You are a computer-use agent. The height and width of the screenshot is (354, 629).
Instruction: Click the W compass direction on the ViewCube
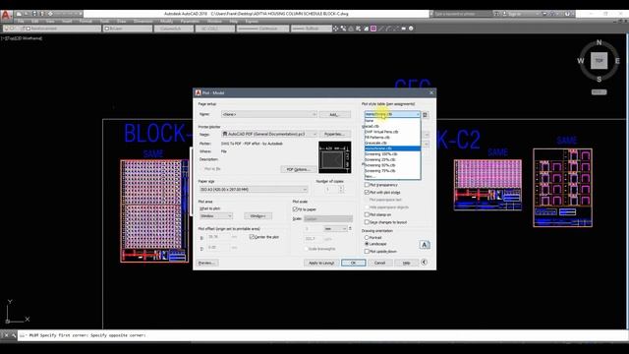[581, 61]
